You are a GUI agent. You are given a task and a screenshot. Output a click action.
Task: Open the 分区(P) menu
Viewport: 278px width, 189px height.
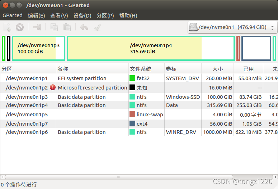tap(105, 16)
